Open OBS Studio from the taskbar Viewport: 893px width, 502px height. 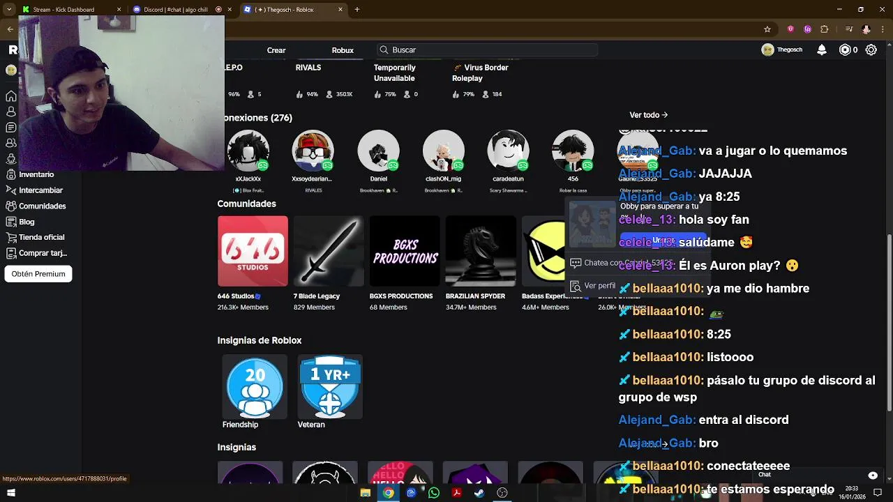click(502, 492)
